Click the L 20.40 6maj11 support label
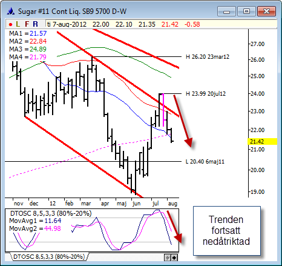The image size is (282, 266). pos(205,162)
